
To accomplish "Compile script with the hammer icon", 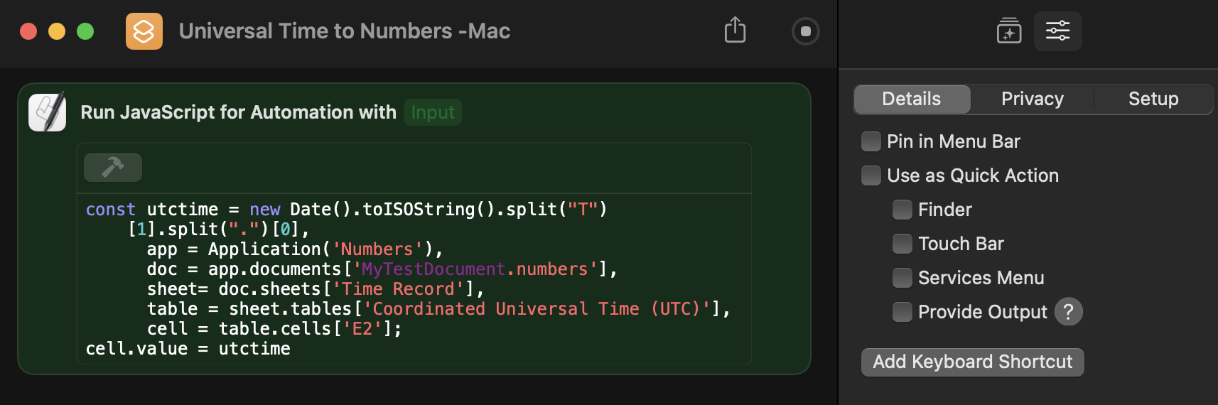I will pyautogui.click(x=113, y=168).
